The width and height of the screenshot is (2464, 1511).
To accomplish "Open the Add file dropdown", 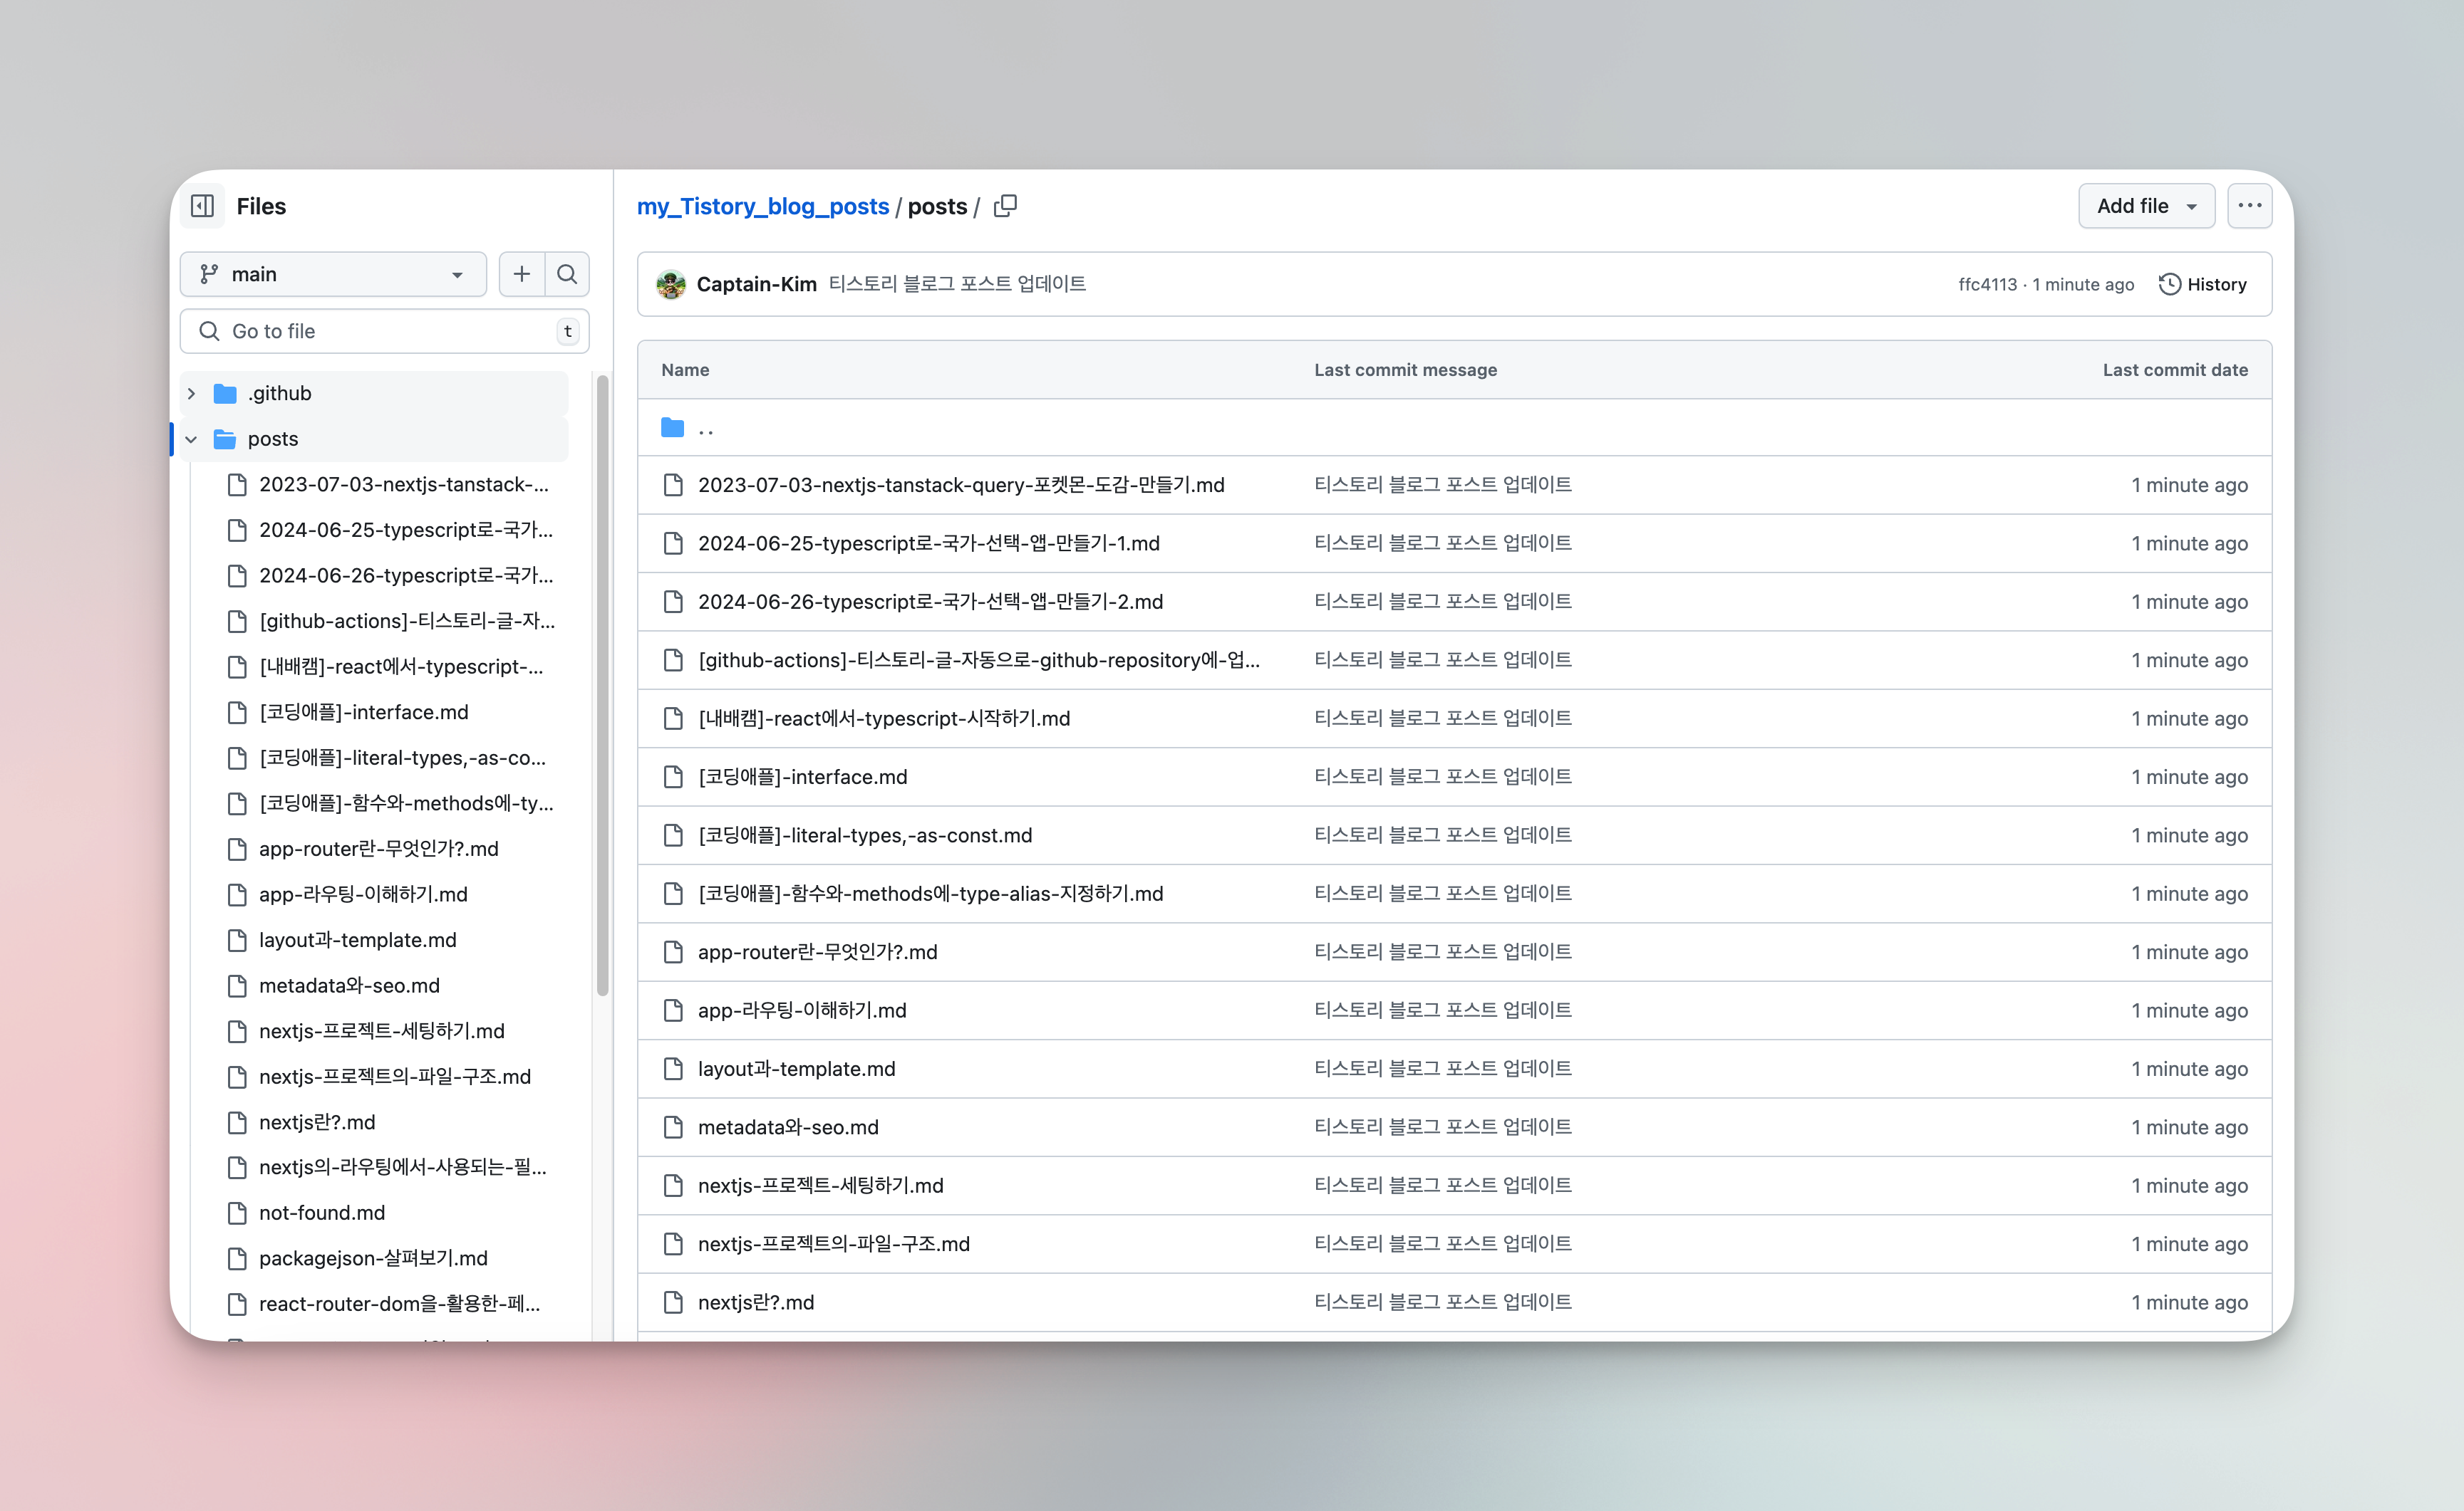I will (x=2146, y=206).
